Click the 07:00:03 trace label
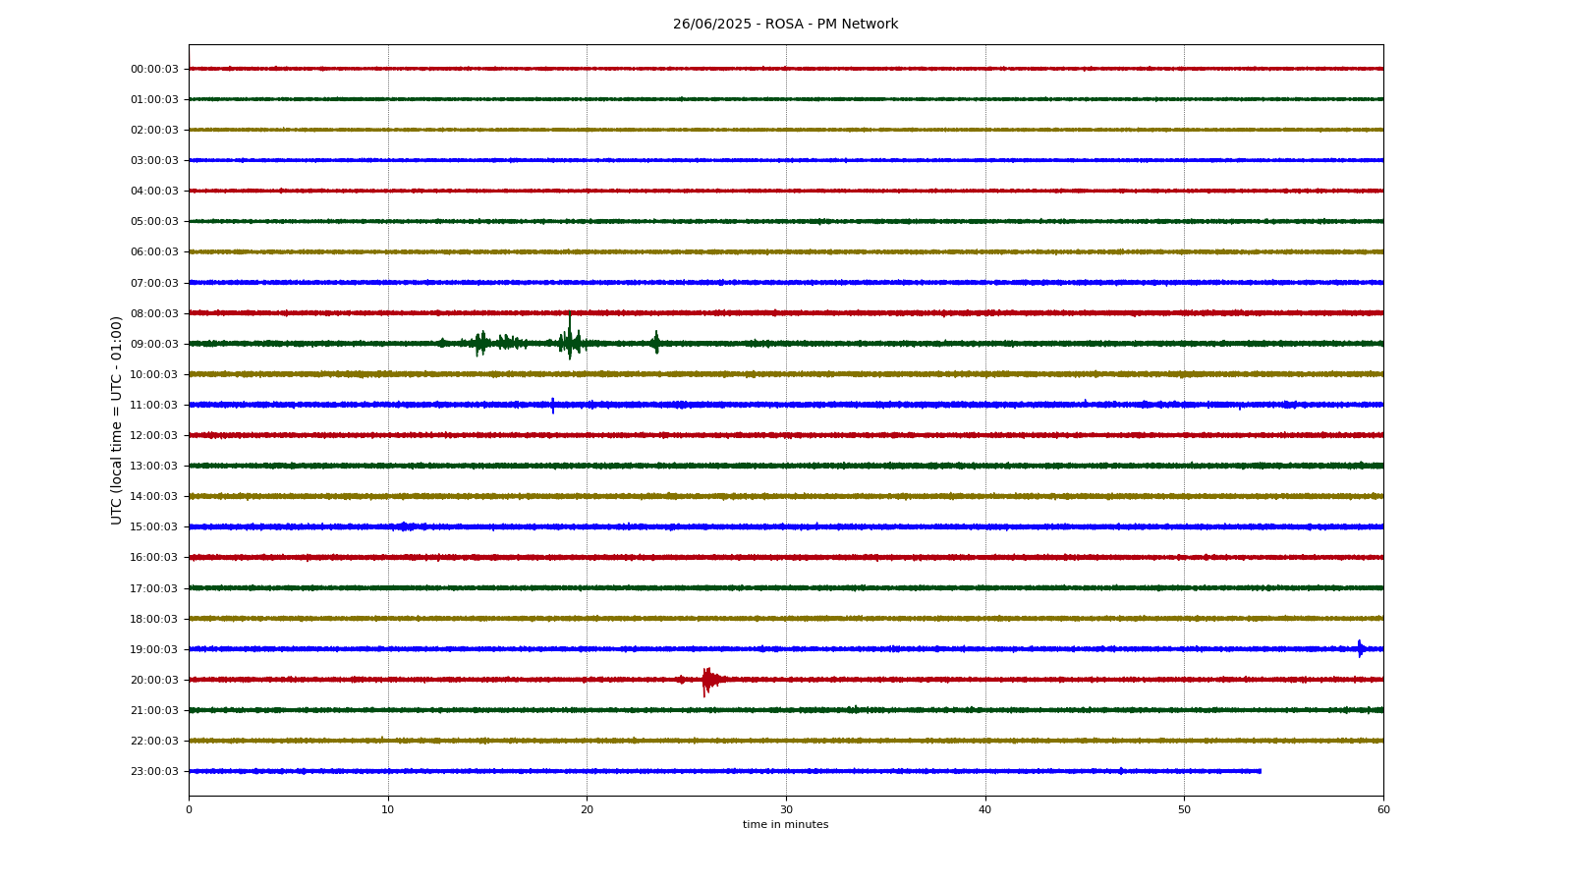Screen dimensions: 1572x884 [154, 283]
